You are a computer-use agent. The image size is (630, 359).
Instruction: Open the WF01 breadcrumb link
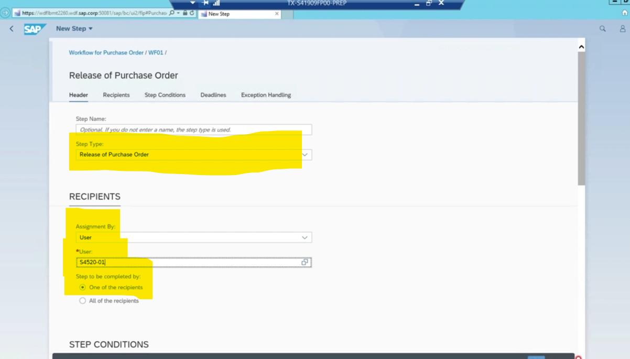pyautogui.click(x=156, y=52)
